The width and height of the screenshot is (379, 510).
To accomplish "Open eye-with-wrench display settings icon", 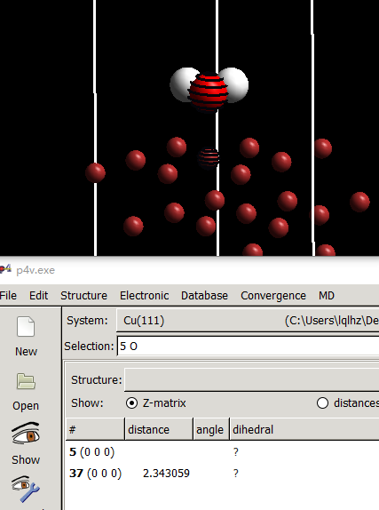I will [x=26, y=489].
